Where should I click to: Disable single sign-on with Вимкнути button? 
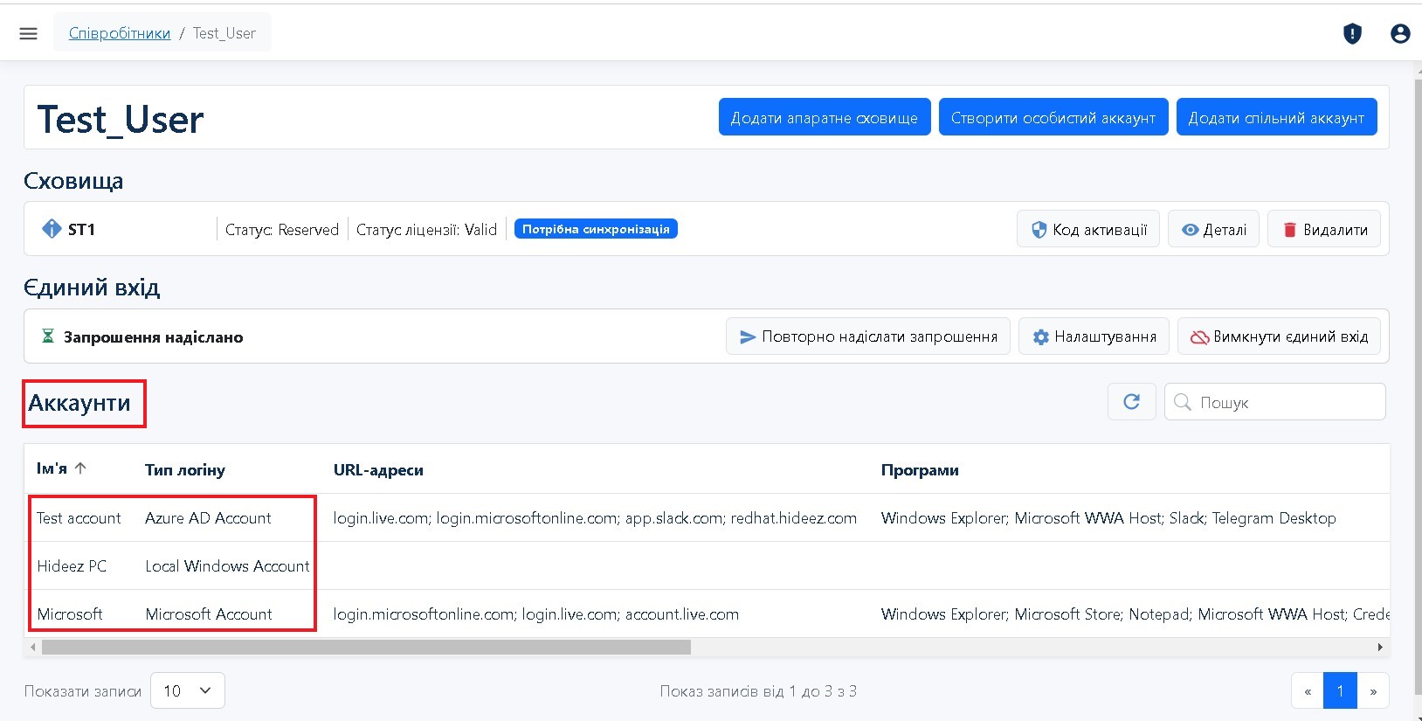tap(1279, 336)
